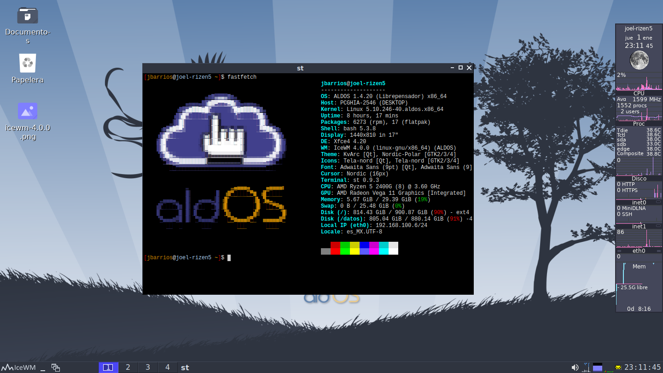
Task: Collapse the inet0 panel in GKrellM
Action: pyautogui.click(x=639, y=202)
